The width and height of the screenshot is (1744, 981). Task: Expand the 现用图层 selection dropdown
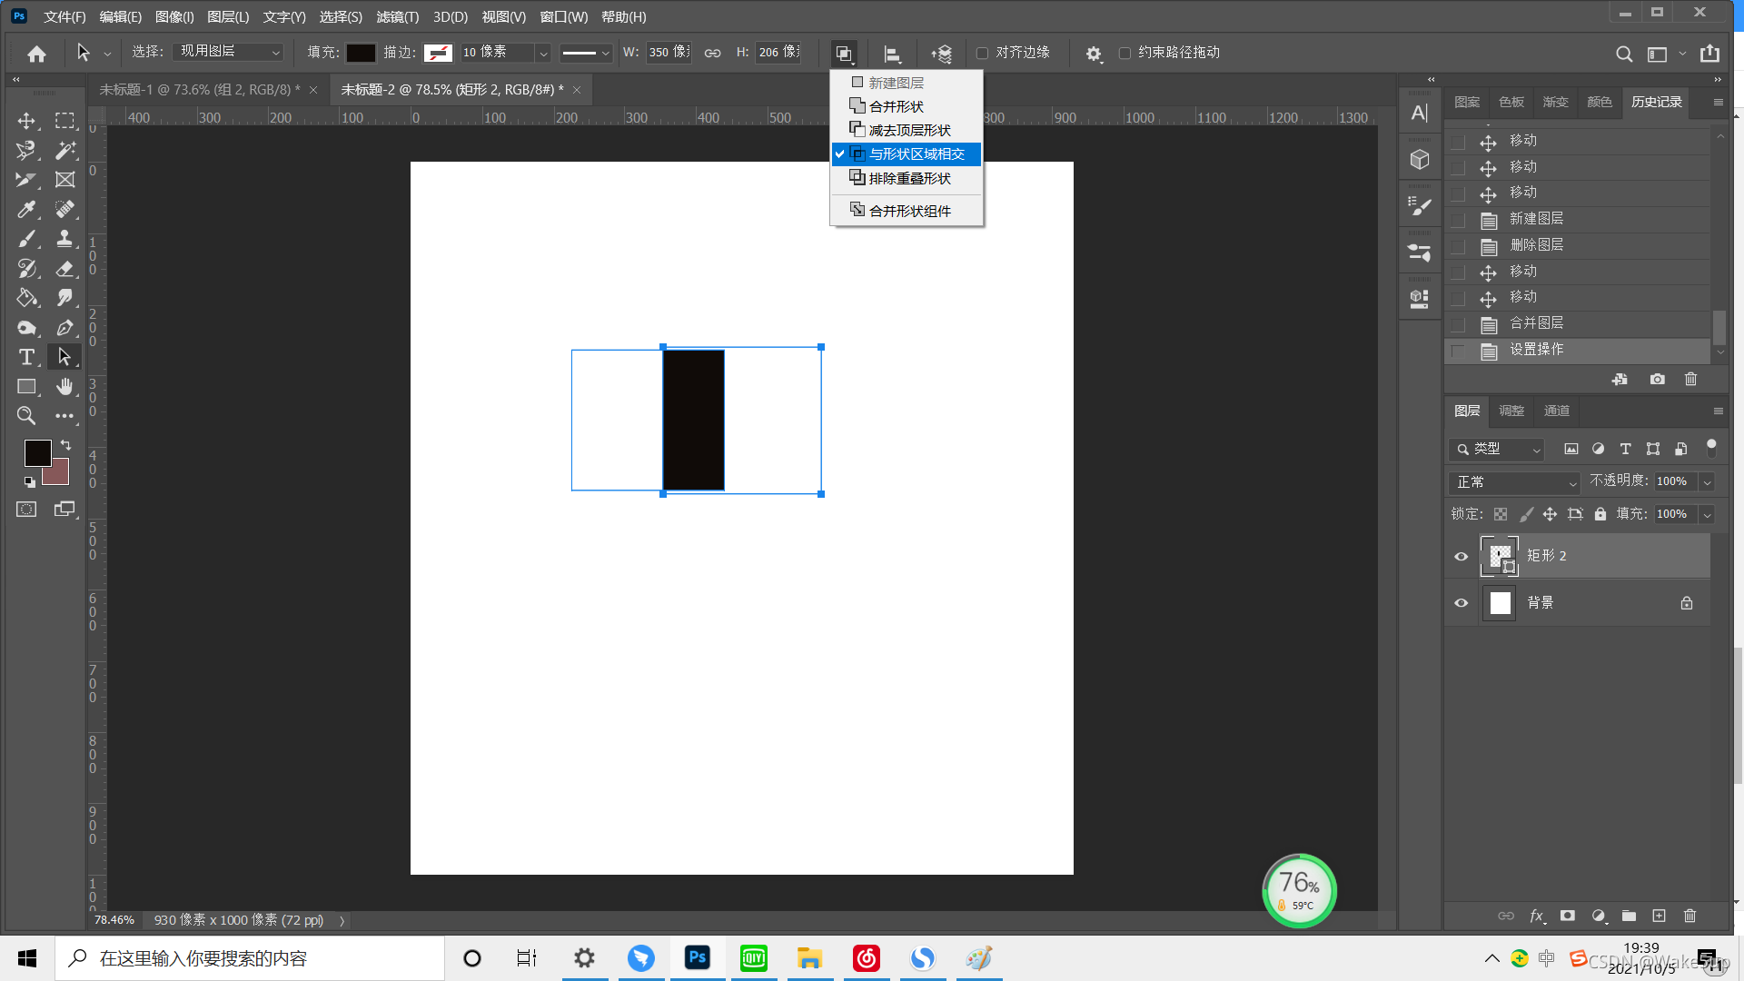228,52
